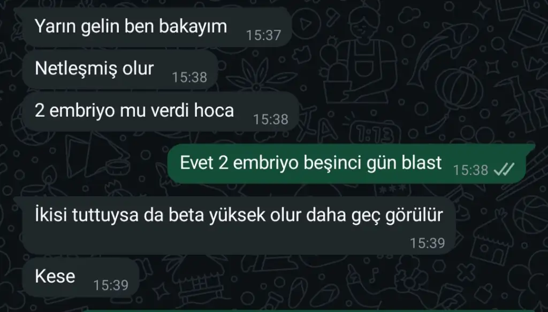Tap the timestamp on "Netleşmiş olur" message

[x=189, y=77]
